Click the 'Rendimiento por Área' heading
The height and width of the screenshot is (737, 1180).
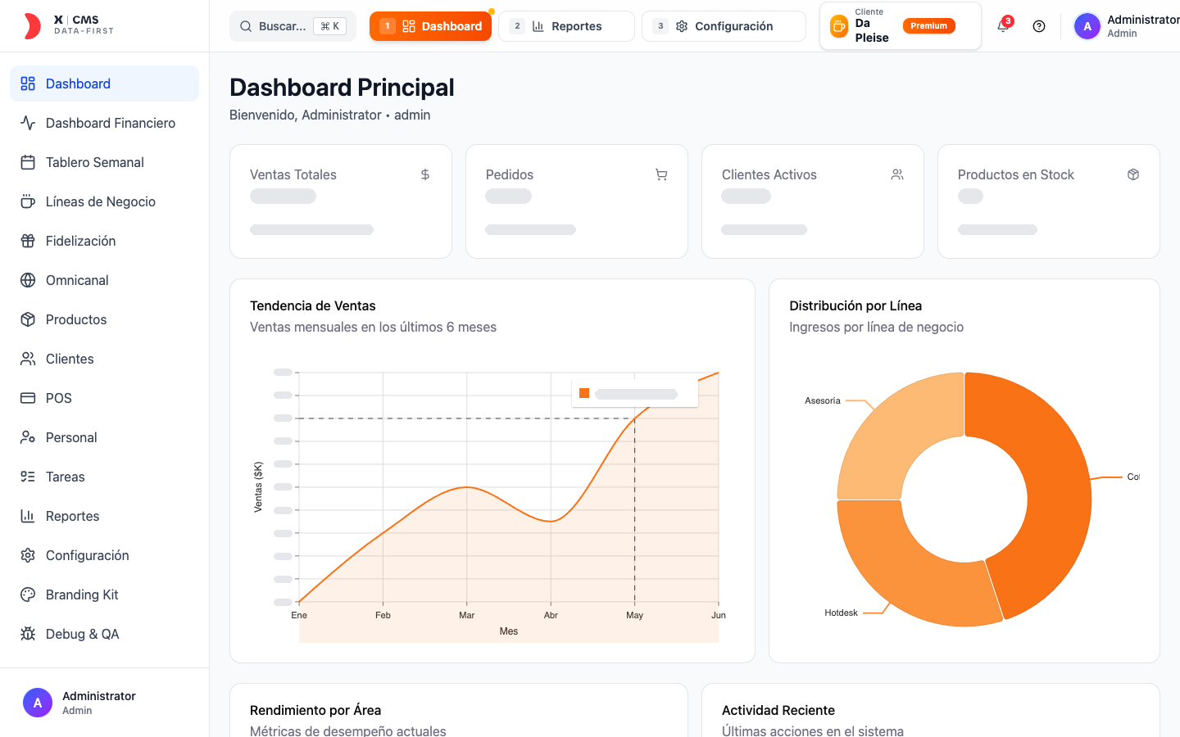click(x=315, y=710)
